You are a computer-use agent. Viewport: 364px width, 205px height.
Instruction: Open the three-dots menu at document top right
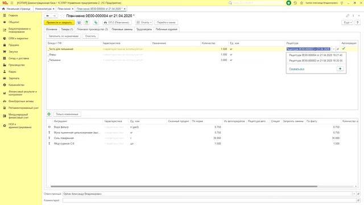coord(353,16)
